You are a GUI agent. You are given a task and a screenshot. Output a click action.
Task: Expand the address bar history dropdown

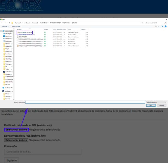[x=141, y=23]
